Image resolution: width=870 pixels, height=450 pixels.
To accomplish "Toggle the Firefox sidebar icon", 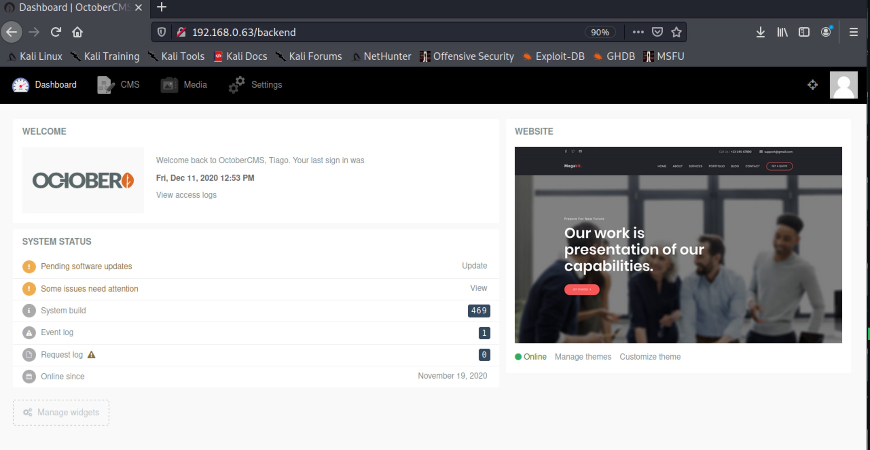I will point(804,32).
